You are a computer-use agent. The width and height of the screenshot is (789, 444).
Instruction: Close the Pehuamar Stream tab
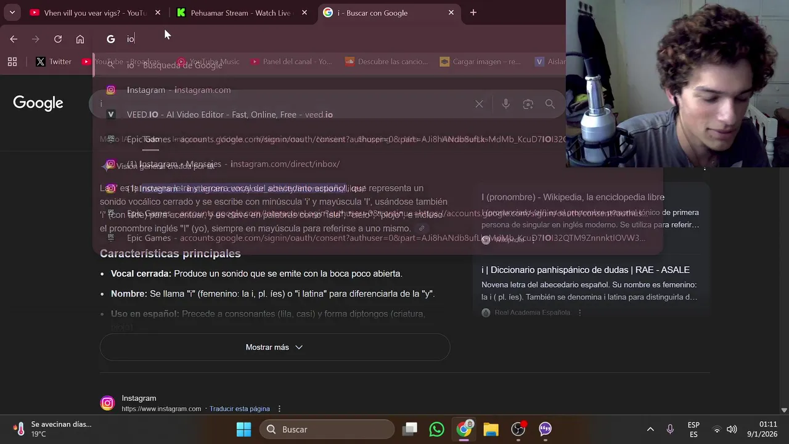305,12
